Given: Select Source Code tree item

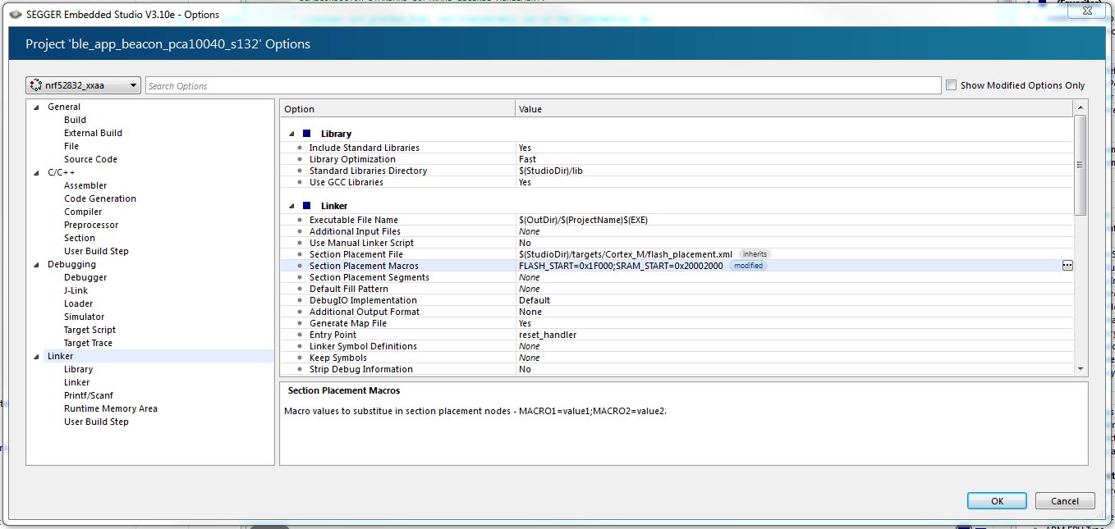Looking at the screenshot, I should click(90, 159).
